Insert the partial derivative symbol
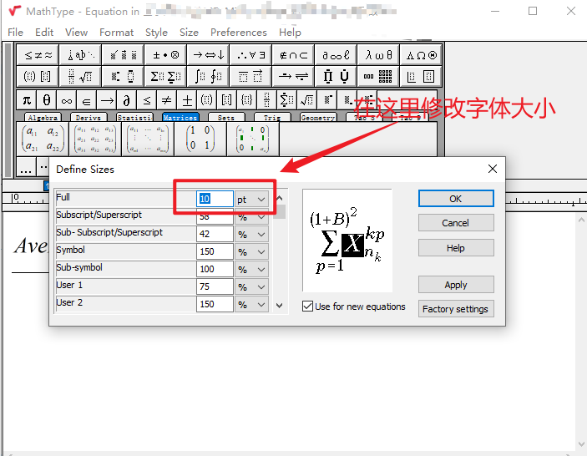 tap(127, 100)
